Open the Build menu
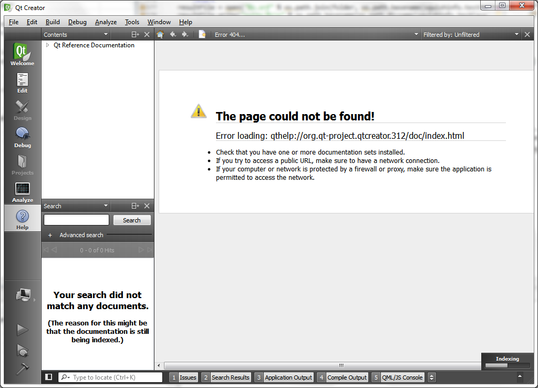The height and width of the screenshot is (388, 538). [53, 22]
